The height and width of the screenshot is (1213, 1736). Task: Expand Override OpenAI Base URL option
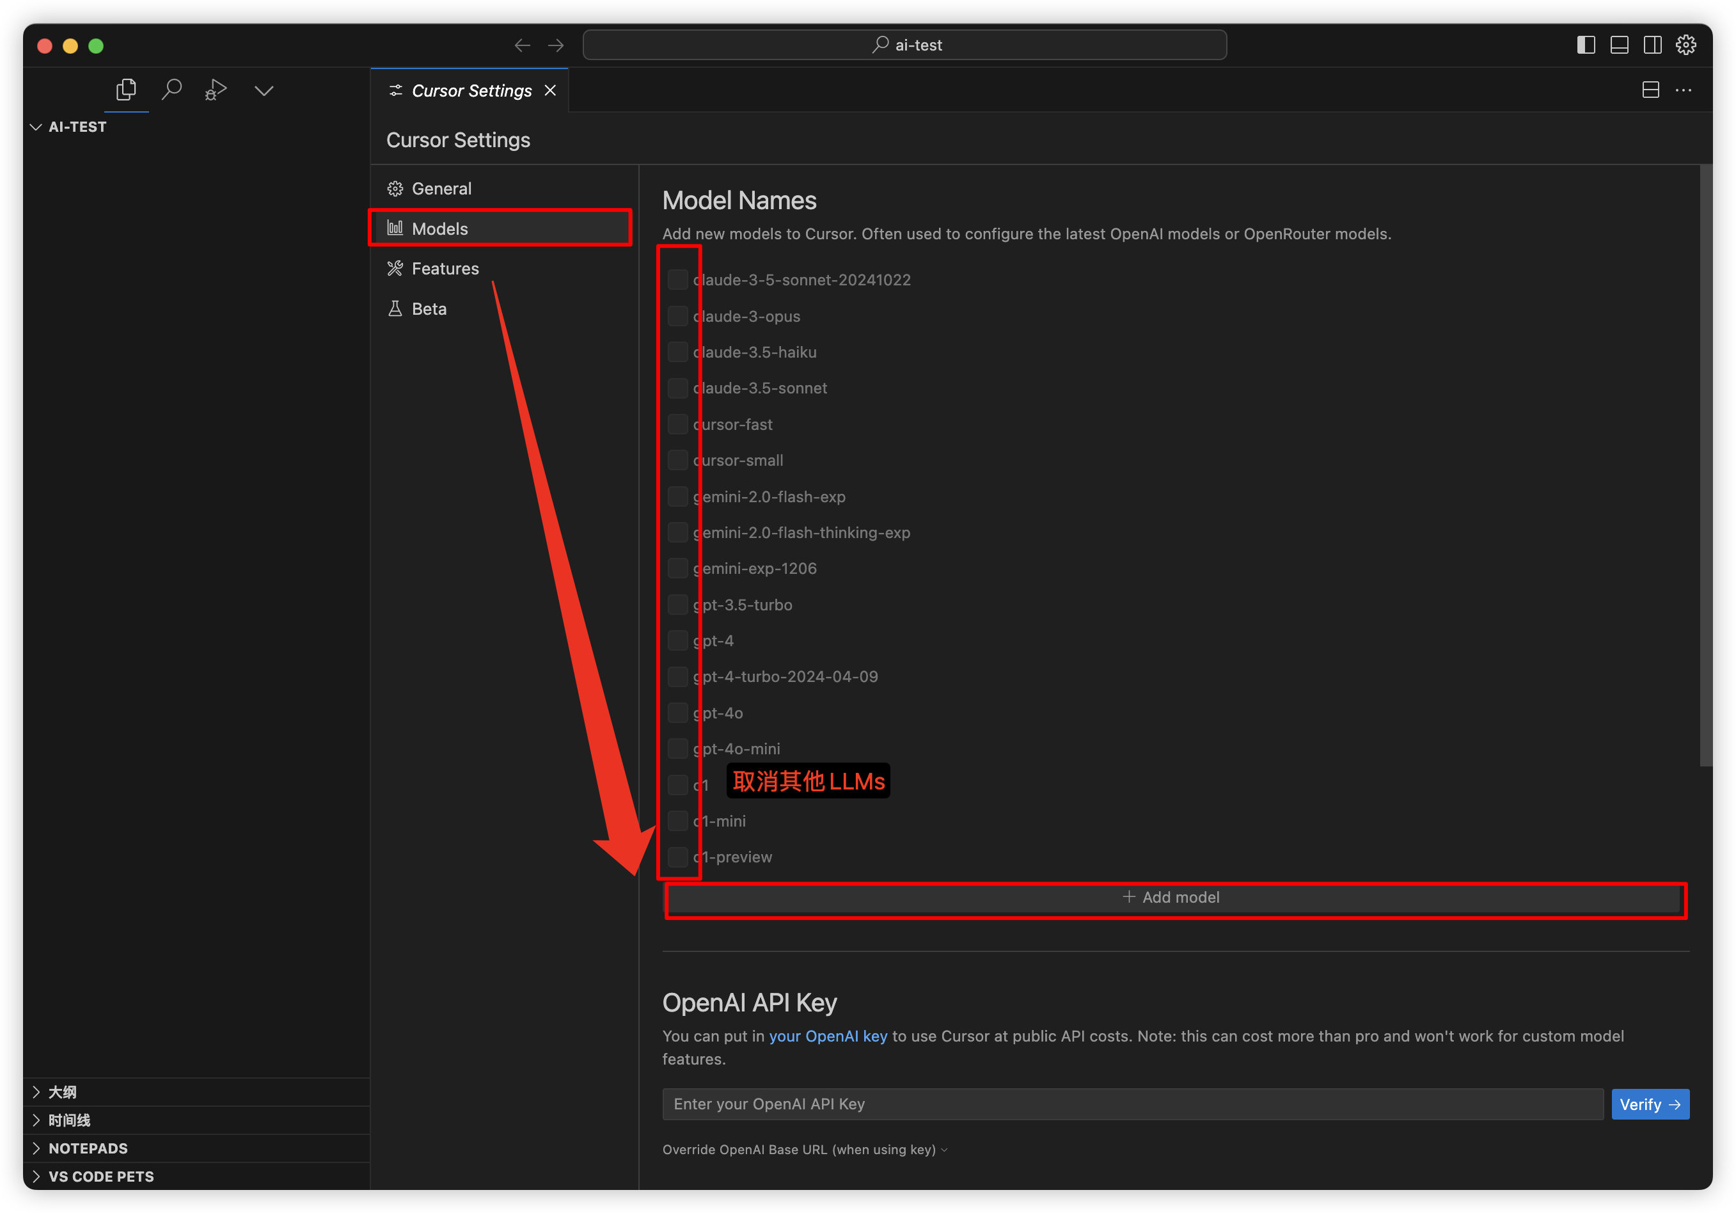(x=805, y=1150)
